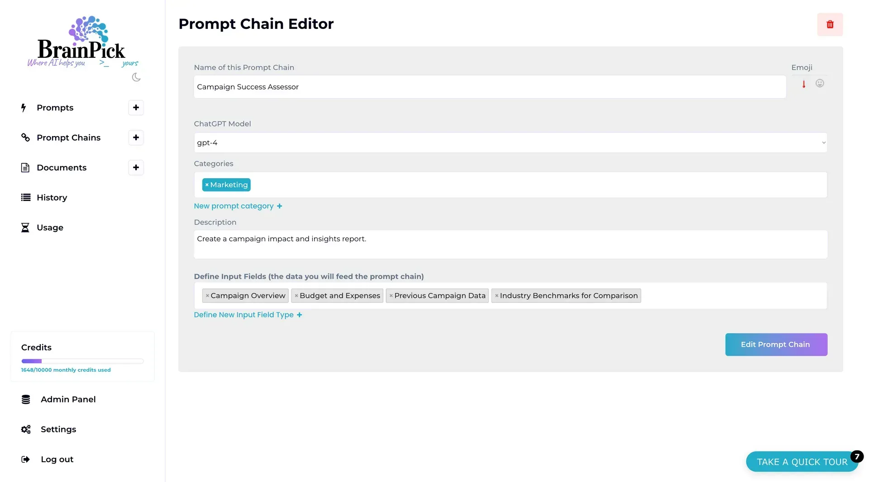The width and height of the screenshot is (869, 482).
Task: Click the credits usage progress bar
Action: tap(82, 361)
